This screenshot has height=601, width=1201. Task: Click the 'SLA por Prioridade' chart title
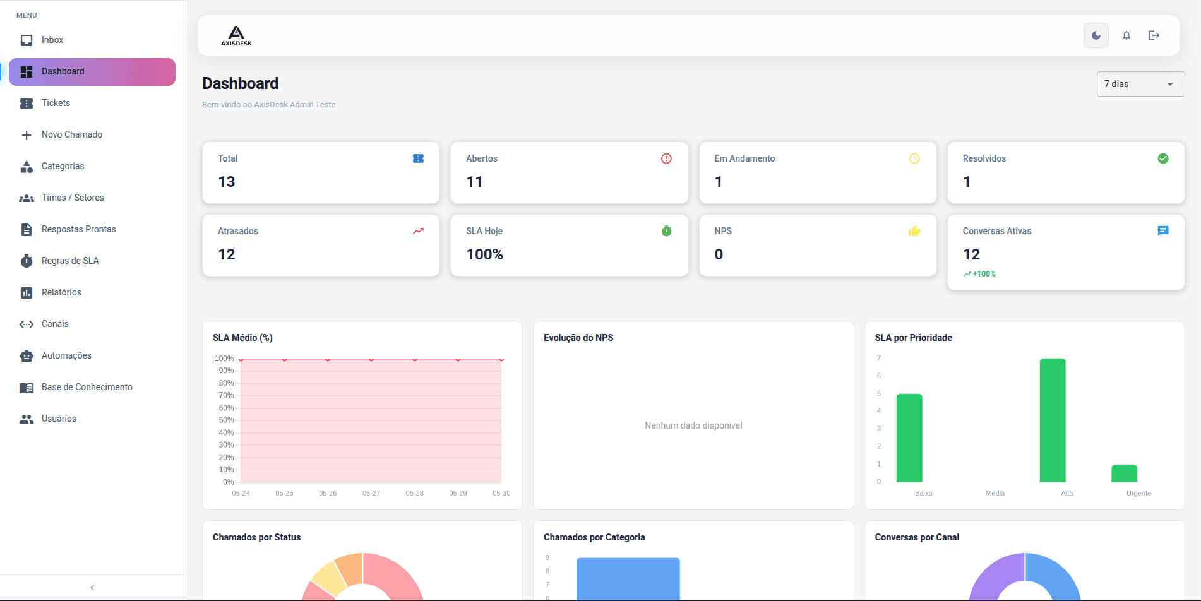click(913, 338)
